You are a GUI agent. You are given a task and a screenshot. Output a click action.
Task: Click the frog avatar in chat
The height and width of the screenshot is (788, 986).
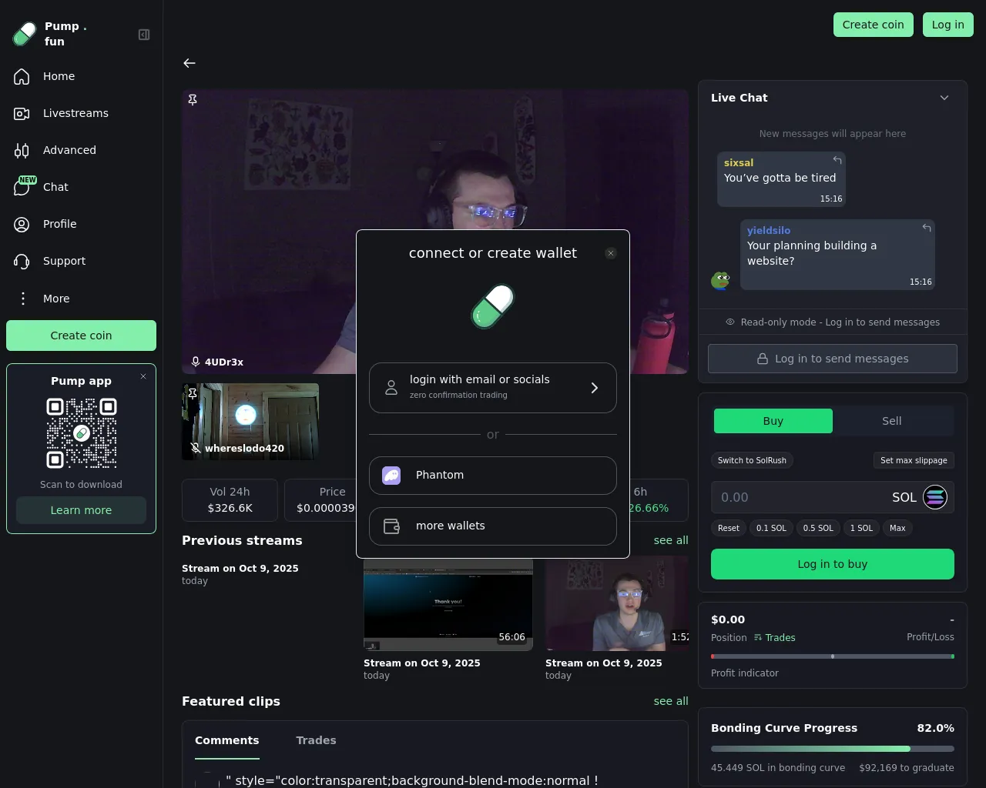tap(720, 280)
